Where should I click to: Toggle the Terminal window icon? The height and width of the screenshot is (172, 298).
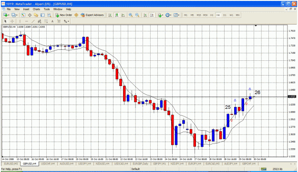click(x=42, y=15)
